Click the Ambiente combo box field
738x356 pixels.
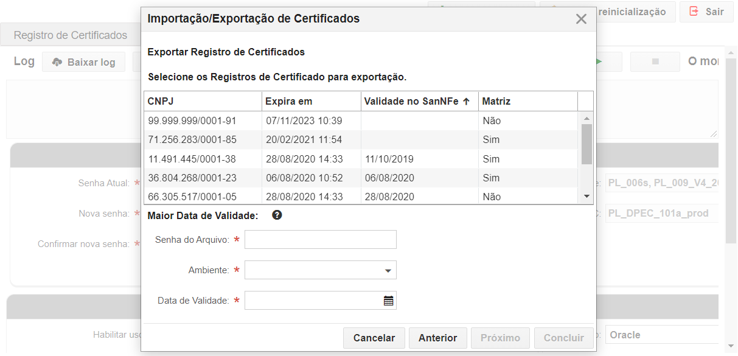320,270
